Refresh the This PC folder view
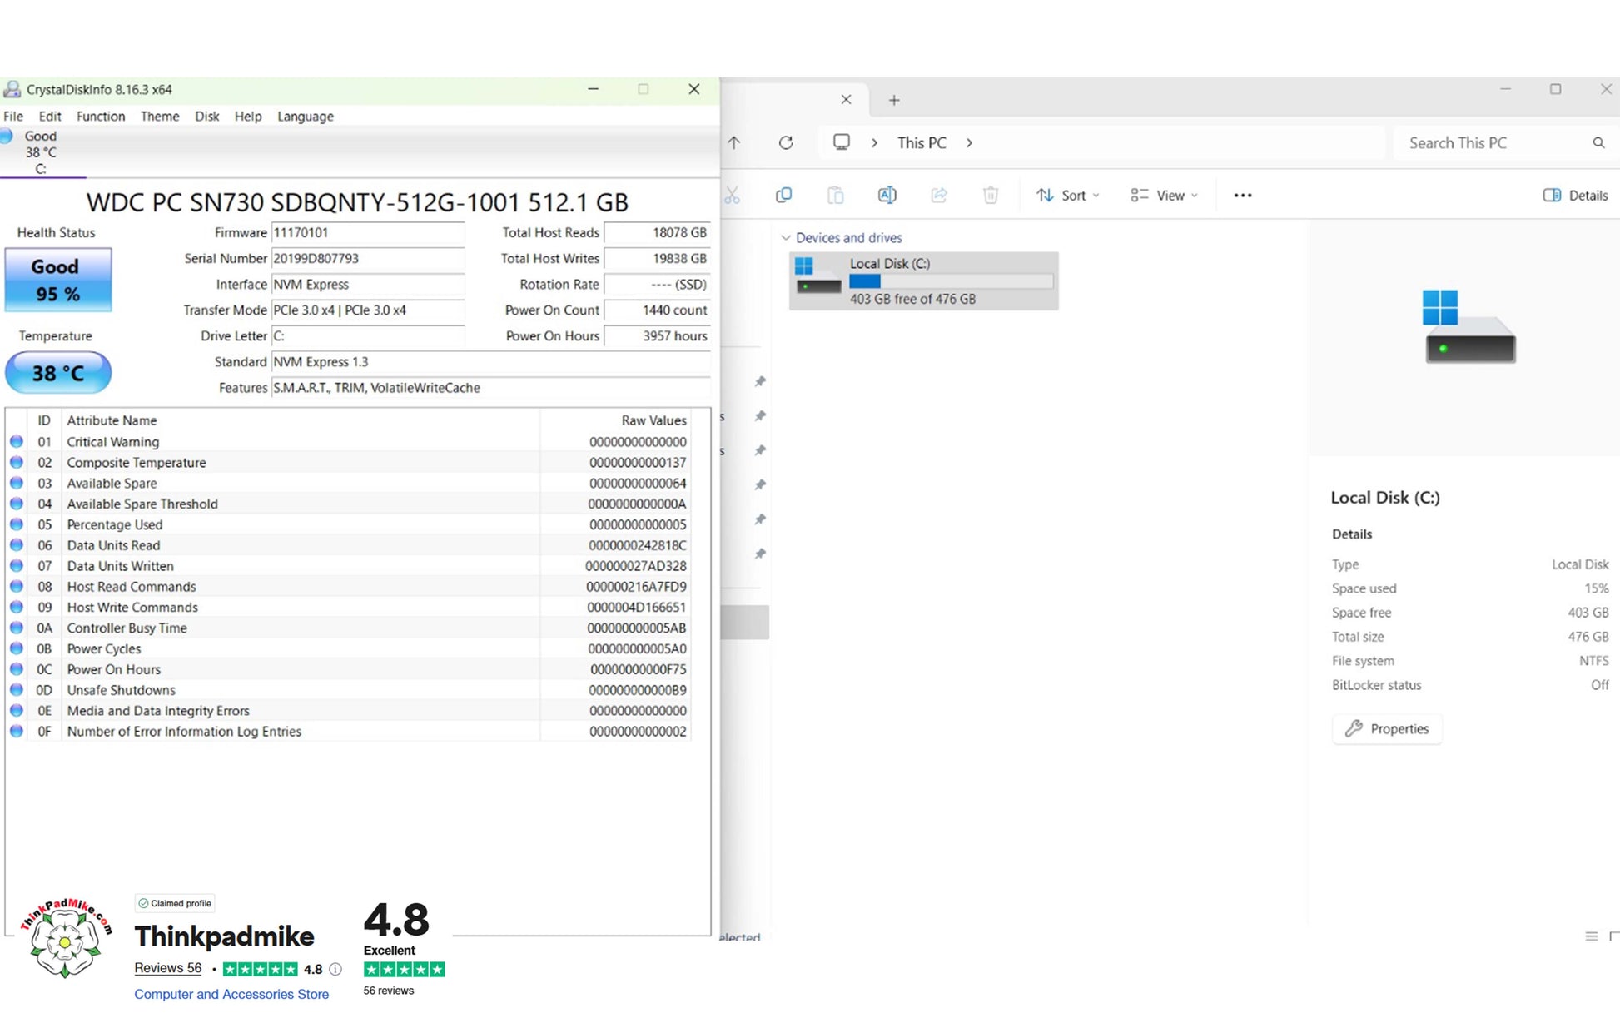Image resolution: width=1620 pixels, height=1018 pixels. pos(786,142)
